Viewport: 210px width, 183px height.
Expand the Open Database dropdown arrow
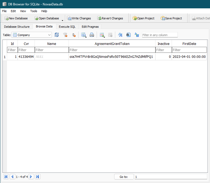coord(62,20)
